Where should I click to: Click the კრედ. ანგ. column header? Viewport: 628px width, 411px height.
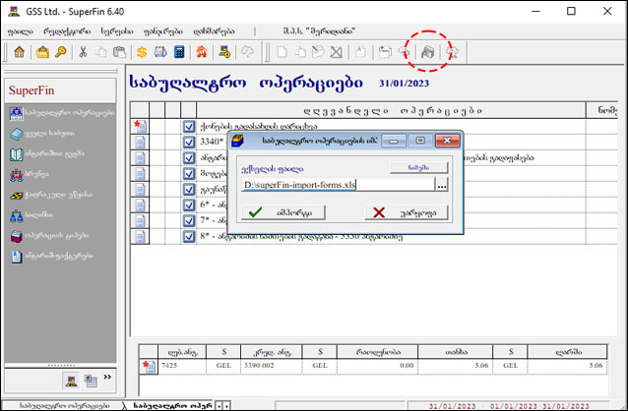coord(272,352)
